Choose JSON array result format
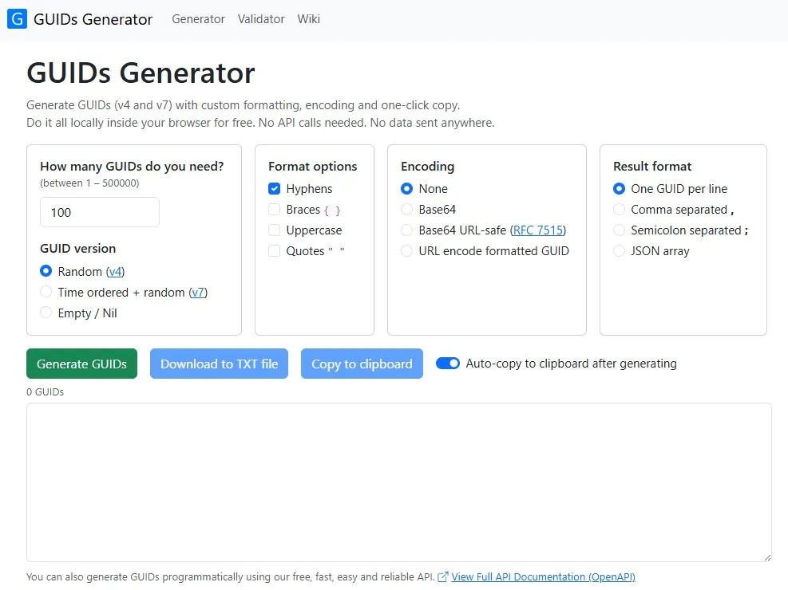Viewport: 788px width, 590px height. [x=620, y=250]
